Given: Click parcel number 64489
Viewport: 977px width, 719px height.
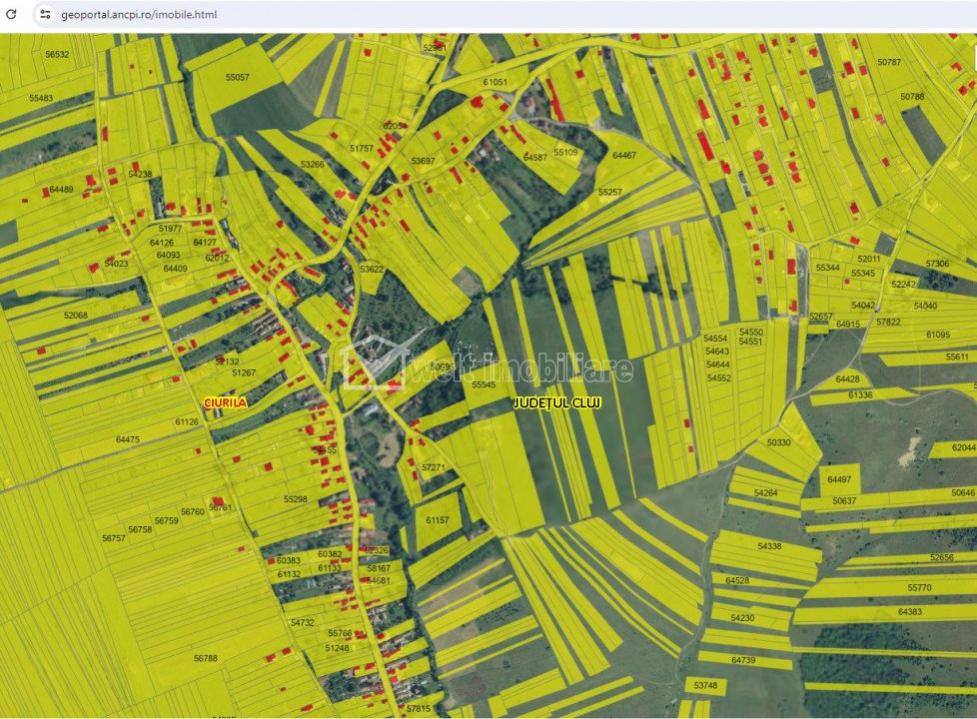Looking at the screenshot, I should (x=61, y=189).
